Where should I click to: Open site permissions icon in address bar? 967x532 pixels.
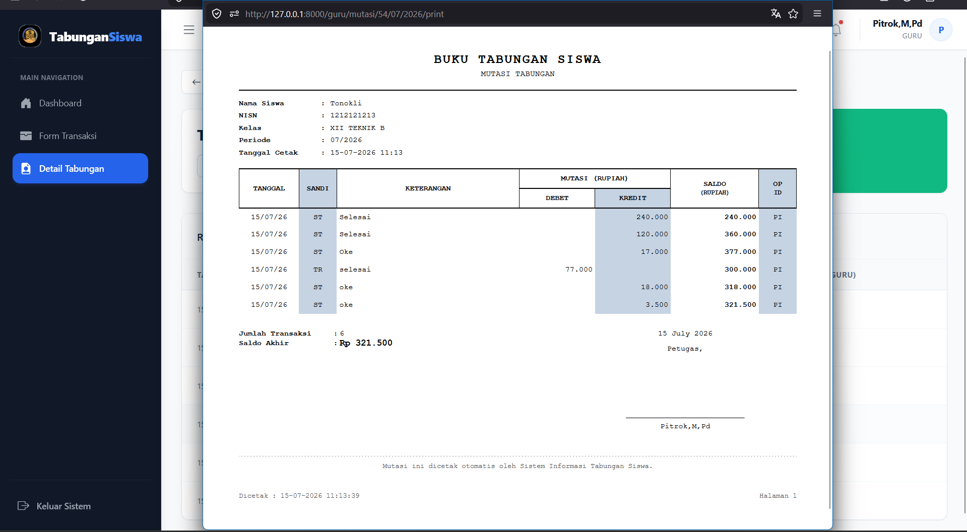tap(234, 14)
